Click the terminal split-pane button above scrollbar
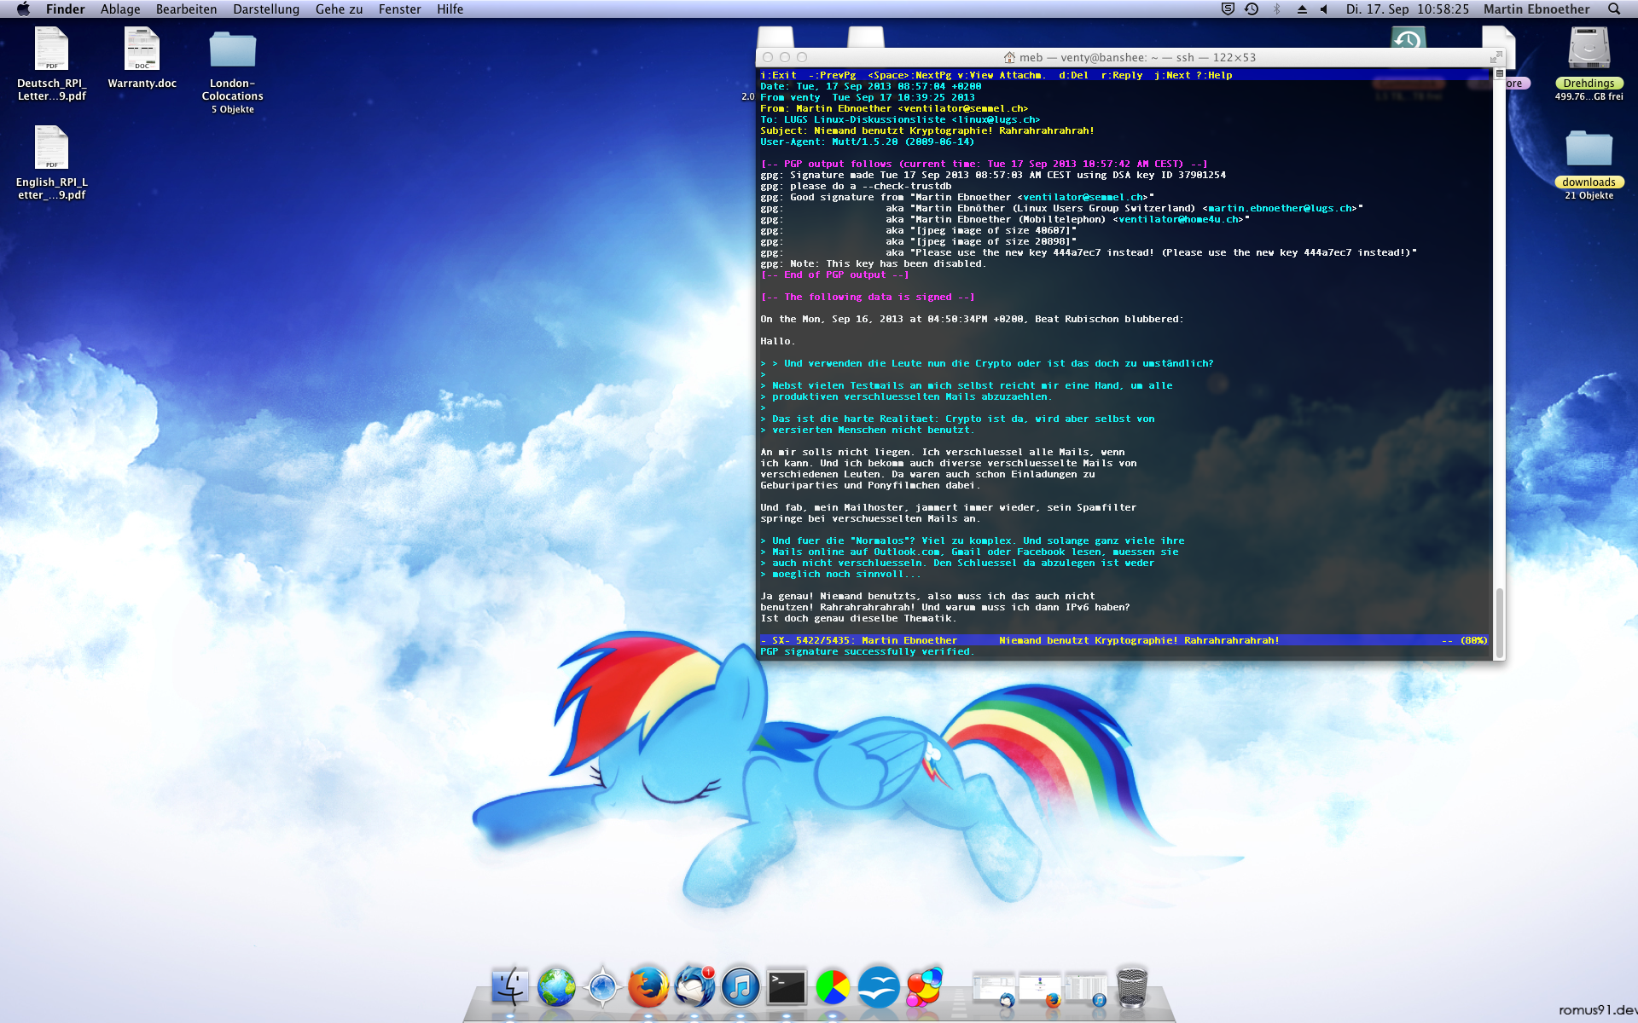Image resolution: width=1638 pixels, height=1023 pixels. (1499, 73)
